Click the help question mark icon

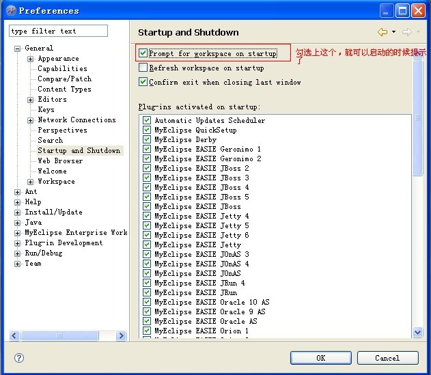coord(19,358)
